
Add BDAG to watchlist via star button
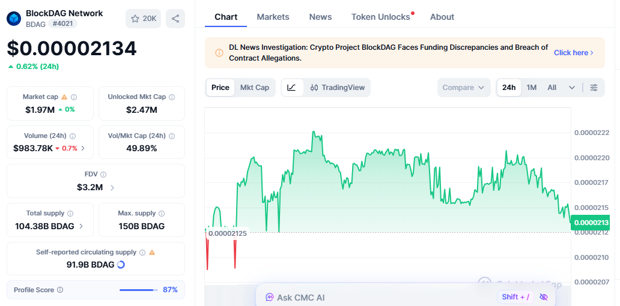[x=144, y=19]
